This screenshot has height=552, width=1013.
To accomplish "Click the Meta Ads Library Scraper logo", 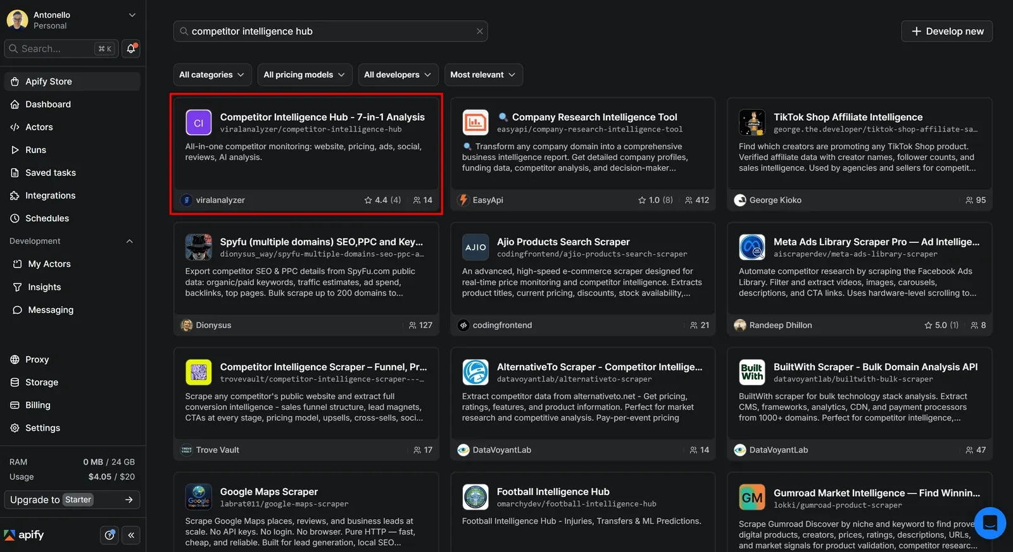I will [752, 247].
